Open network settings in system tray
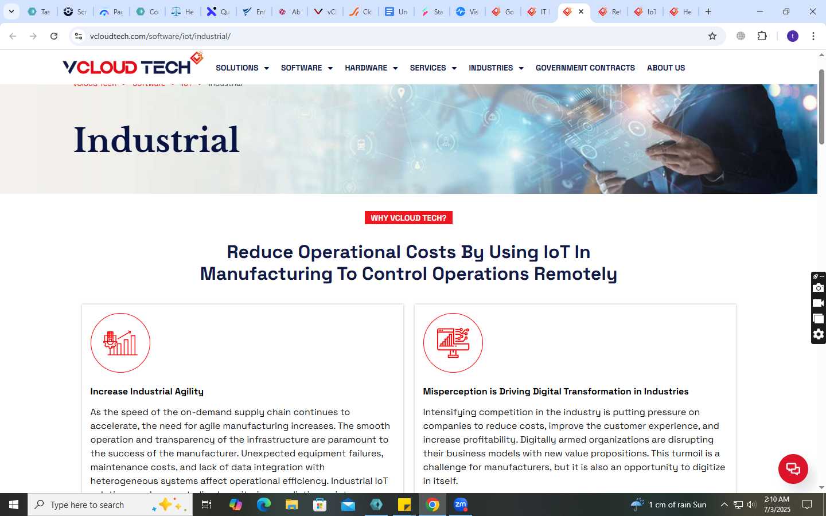Image resolution: width=826 pixels, height=516 pixels. 738,505
